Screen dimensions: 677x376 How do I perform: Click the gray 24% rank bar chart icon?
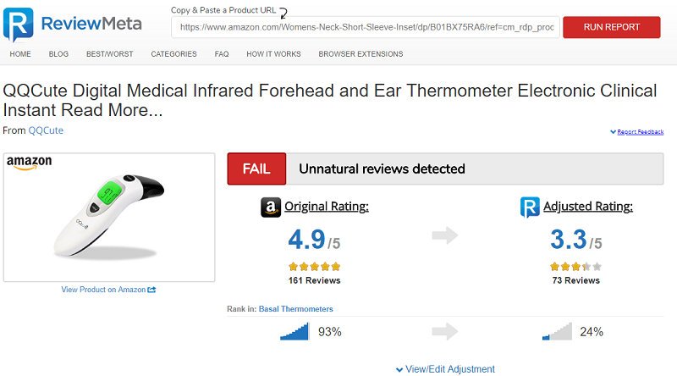[x=557, y=331]
